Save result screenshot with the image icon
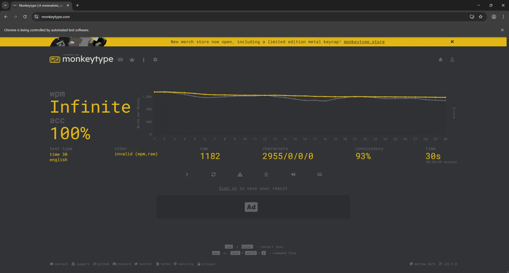 tap(319, 174)
